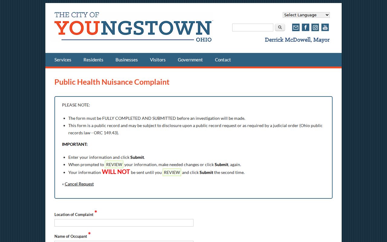The width and height of the screenshot is (387, 242).
Task: Click the PLEASE NOTE: label
Action: [x=76, y=105]
